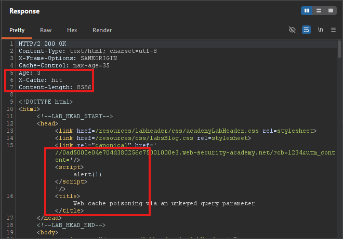Screen dimensions: 343x239
Task: Switch to combined tabbed layout view
Action: tap(331, 10)
